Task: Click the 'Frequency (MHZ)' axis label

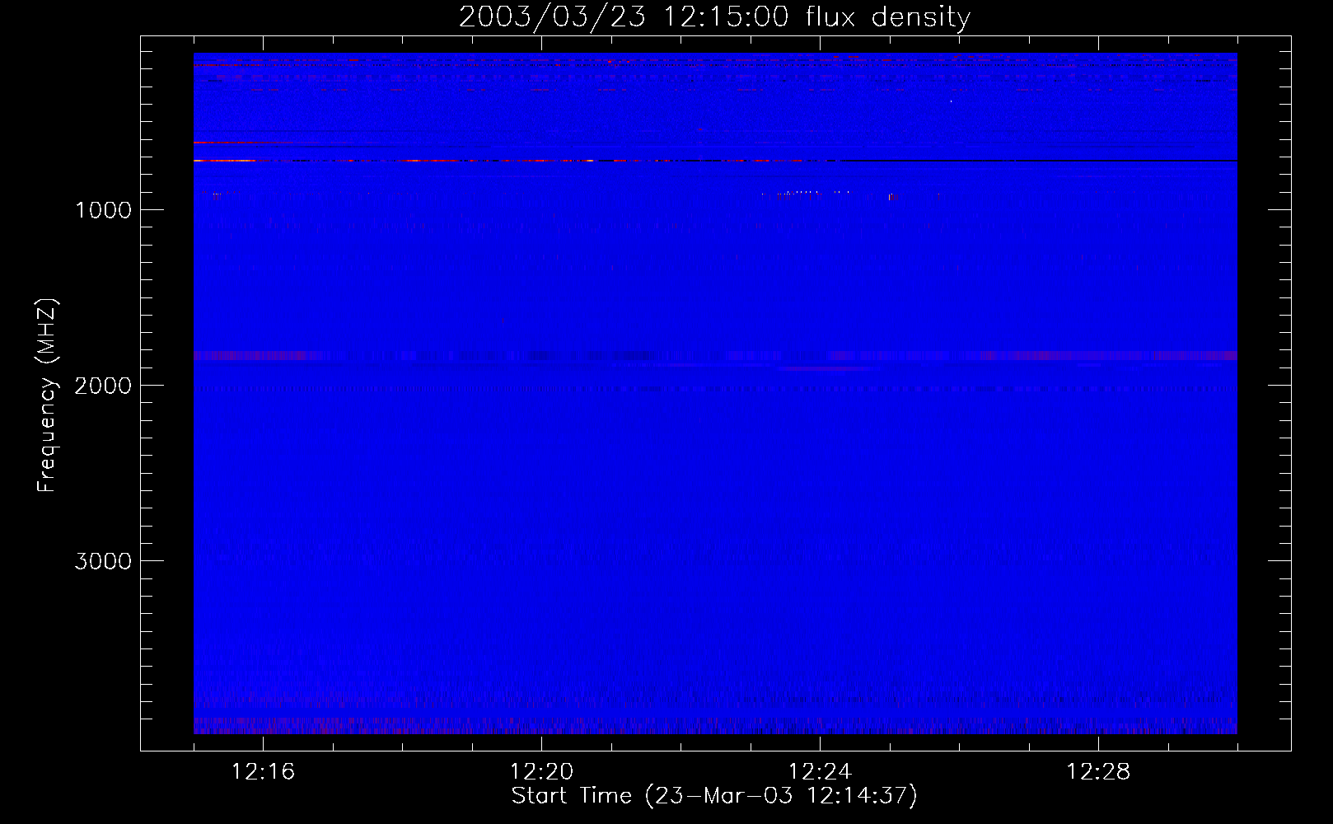Action: pyautogui.click(x=47, y=396)
